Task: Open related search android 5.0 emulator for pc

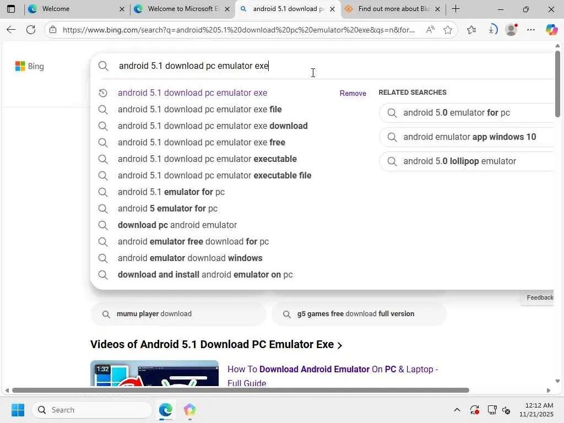Action: point(467,112)
